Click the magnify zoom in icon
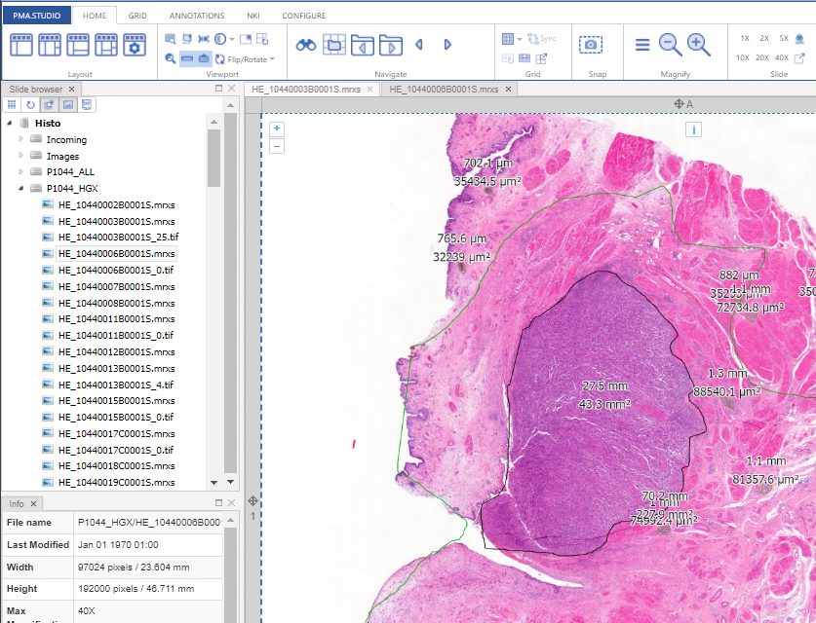The image size is (816, 623). [698, 45]
